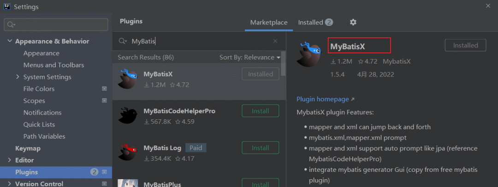Click the MyBatisX bird icon in results
The height and width of the screenshot is (187, 498).
(128, 78)
